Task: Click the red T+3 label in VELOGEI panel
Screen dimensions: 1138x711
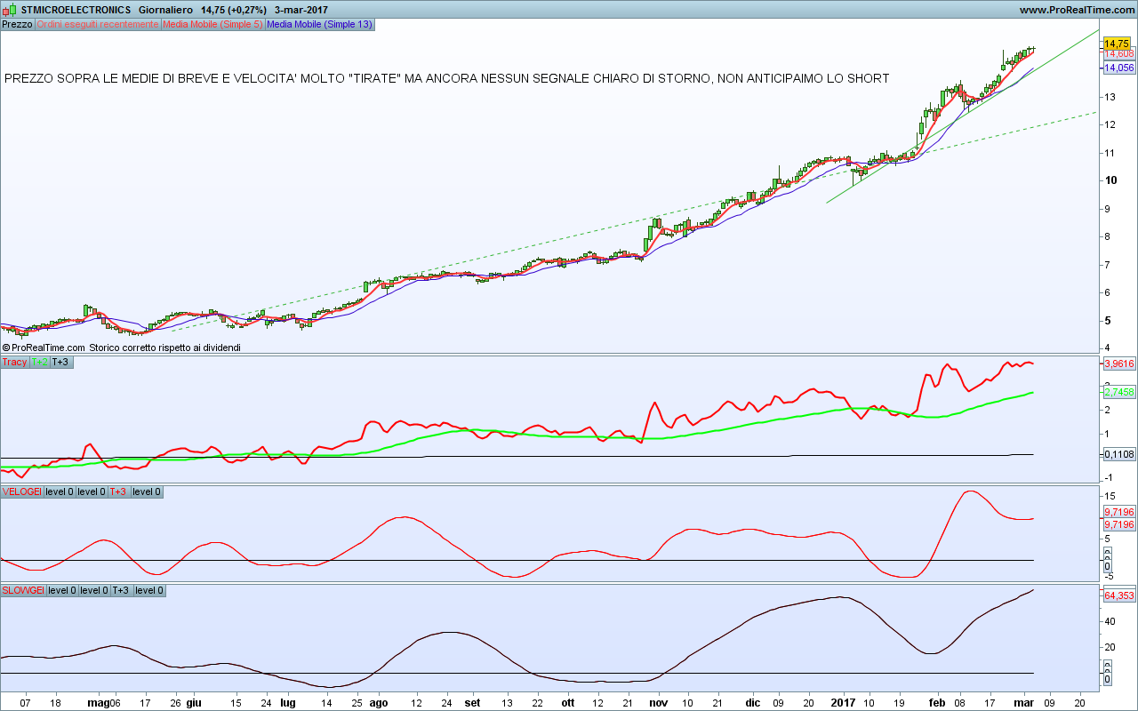Action: pyautogui.click(x=118, y=491)
